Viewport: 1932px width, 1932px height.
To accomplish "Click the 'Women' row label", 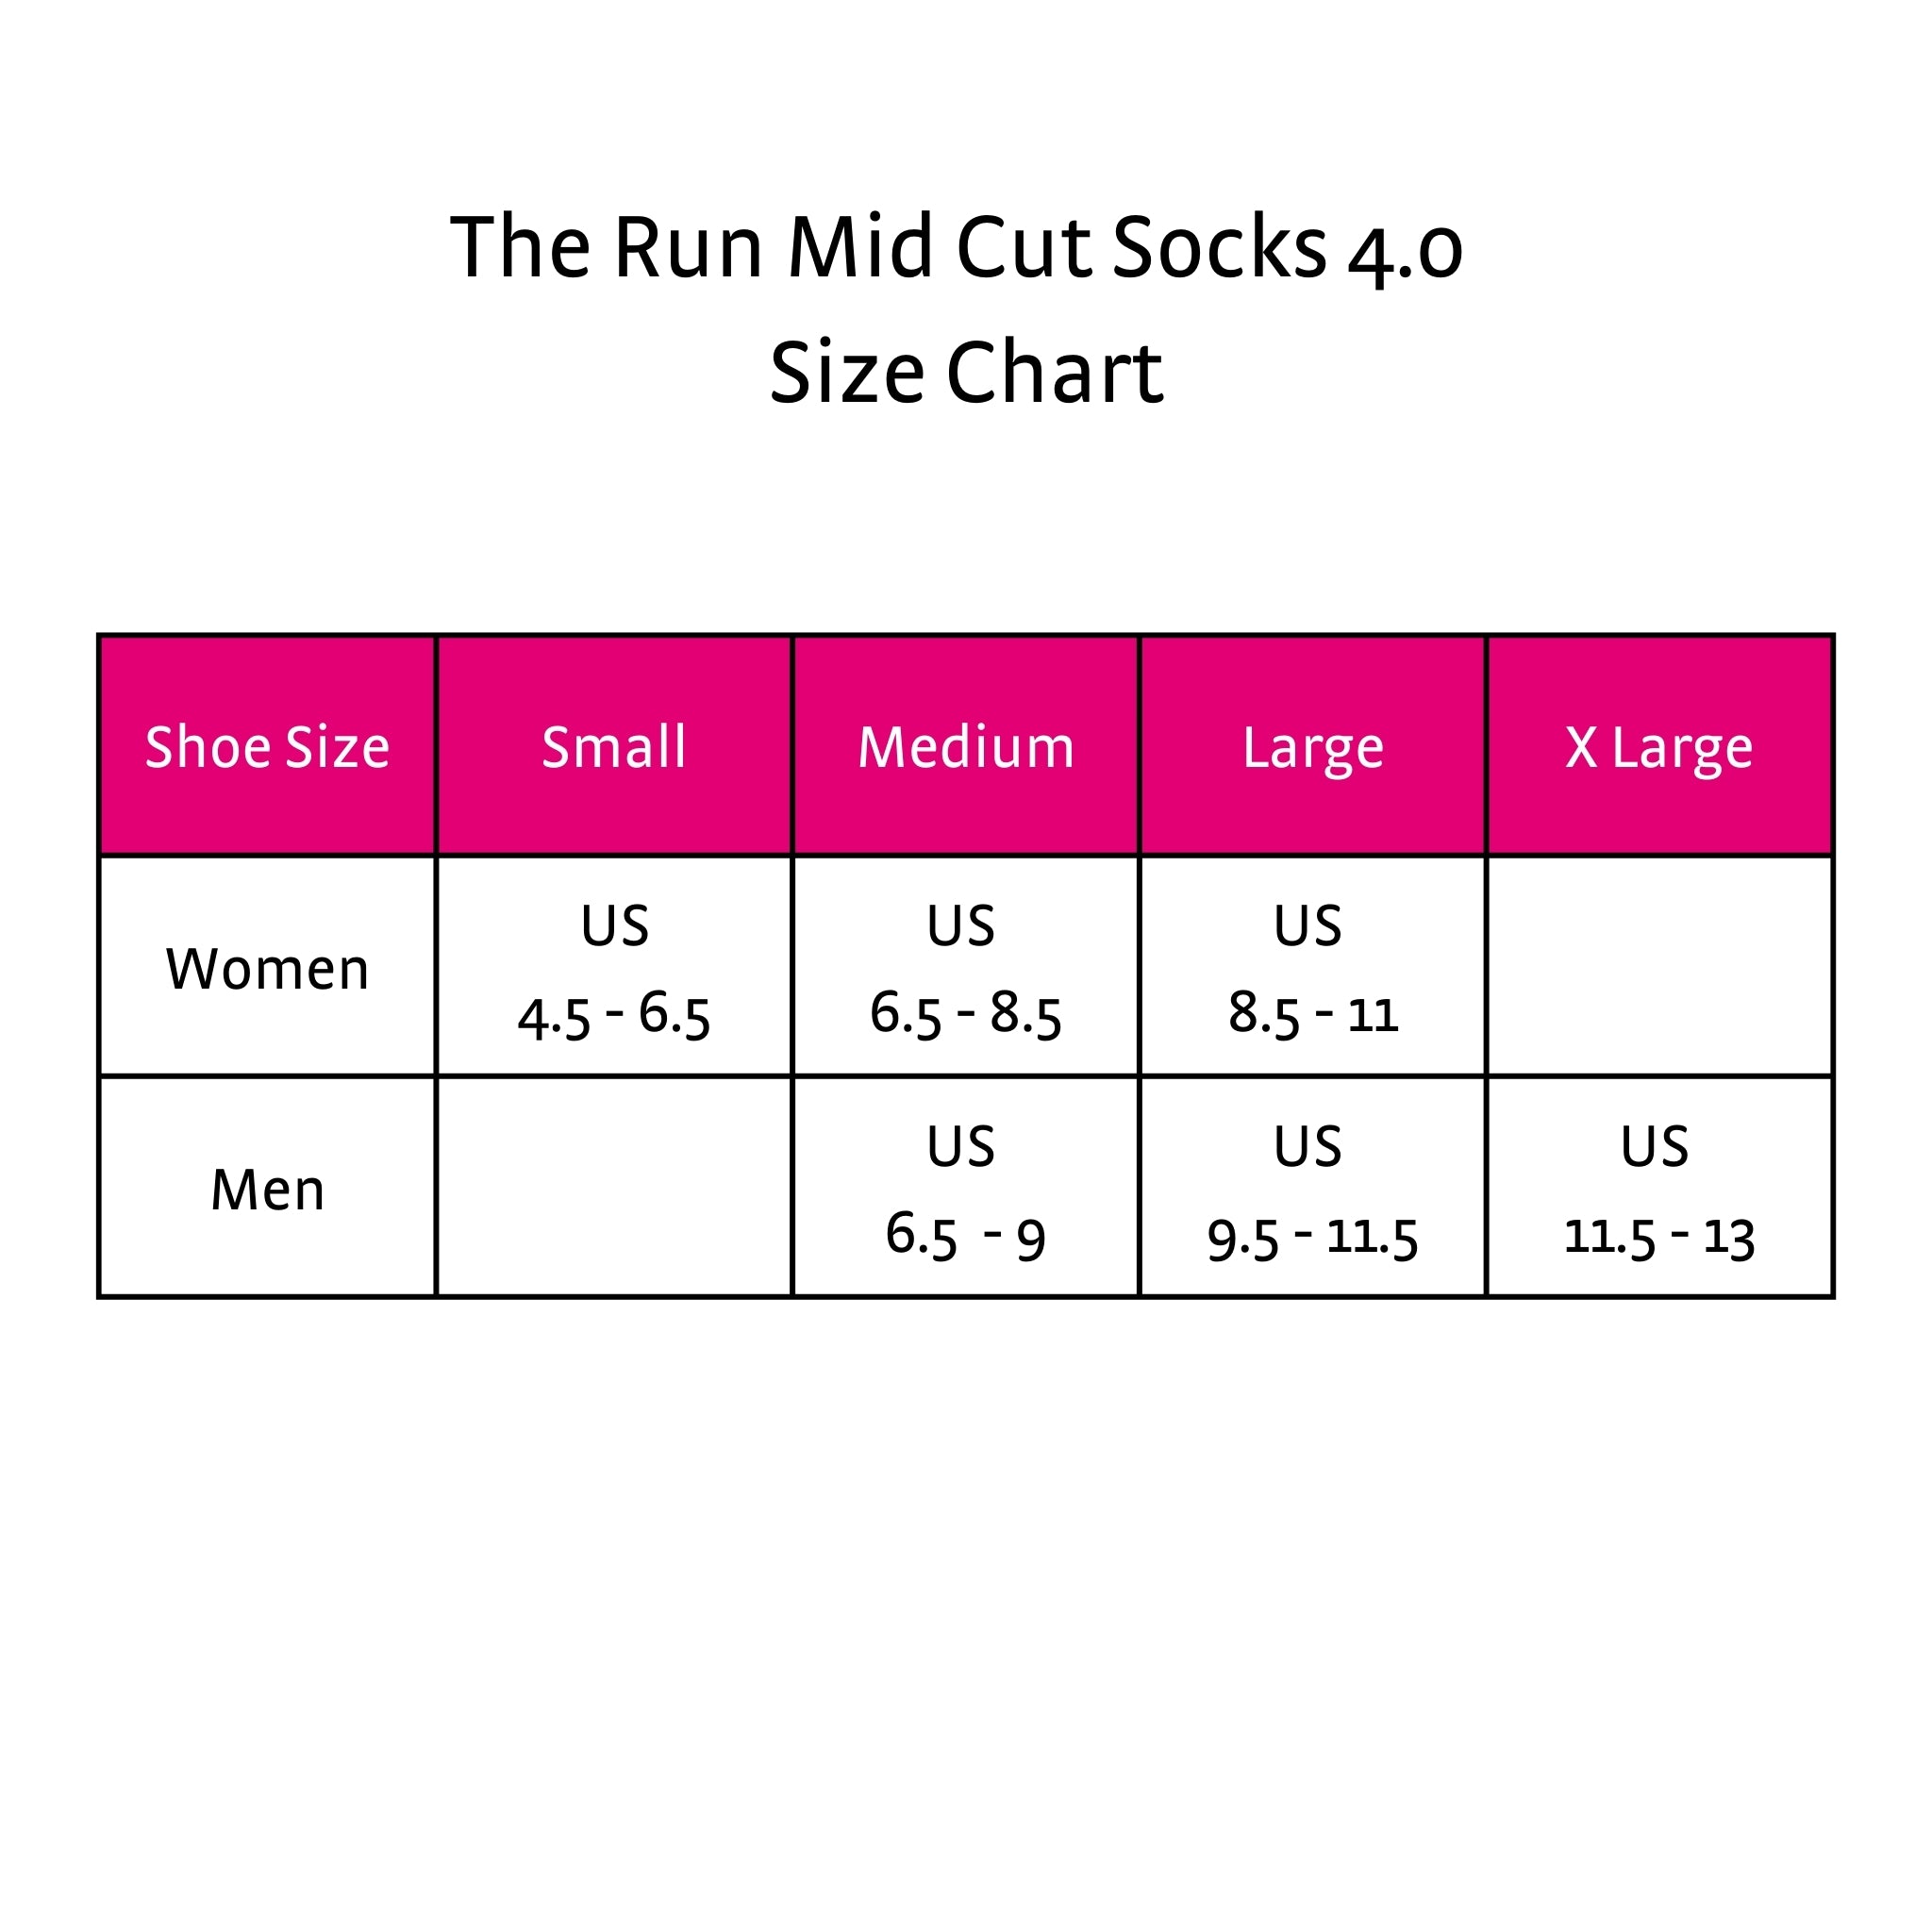I will 267,969.
